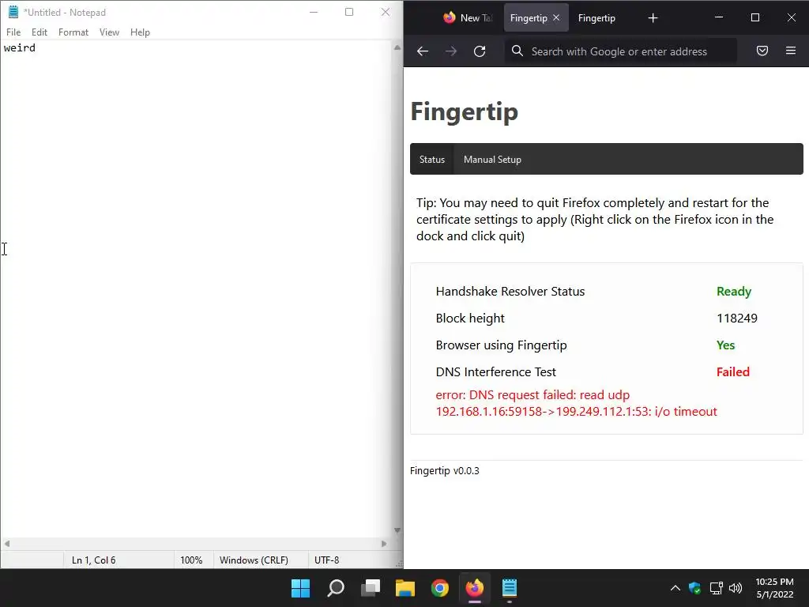This screenshot has height=607, width=809.
Task: Open taskbar Search magnifier
Action: coord(335,588)
